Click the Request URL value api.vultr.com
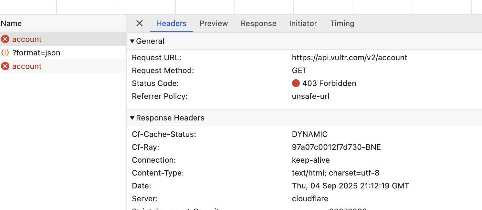 [x=349, y=58]
